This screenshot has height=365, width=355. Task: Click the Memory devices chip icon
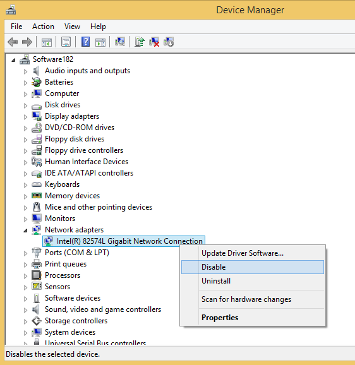(x=37, y=196)
